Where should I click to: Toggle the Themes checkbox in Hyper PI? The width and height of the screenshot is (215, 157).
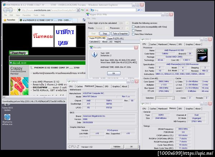pos(133,30)
